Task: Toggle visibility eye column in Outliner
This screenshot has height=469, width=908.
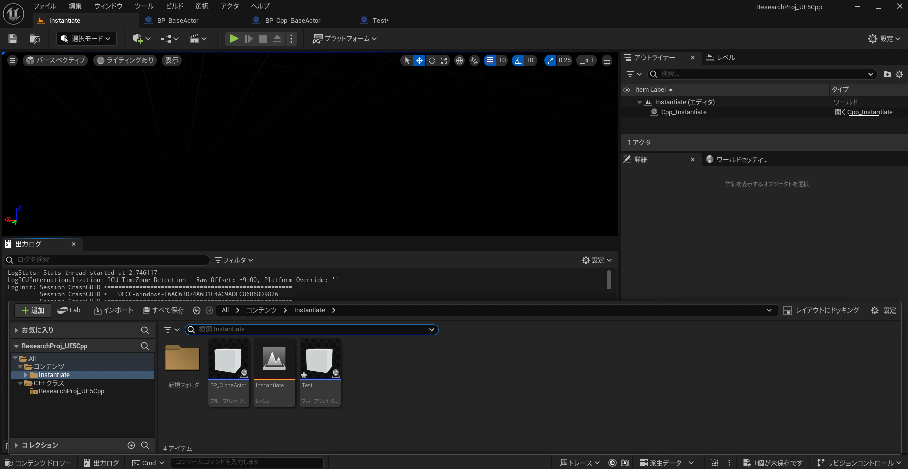Action: [x=627, y=90]
